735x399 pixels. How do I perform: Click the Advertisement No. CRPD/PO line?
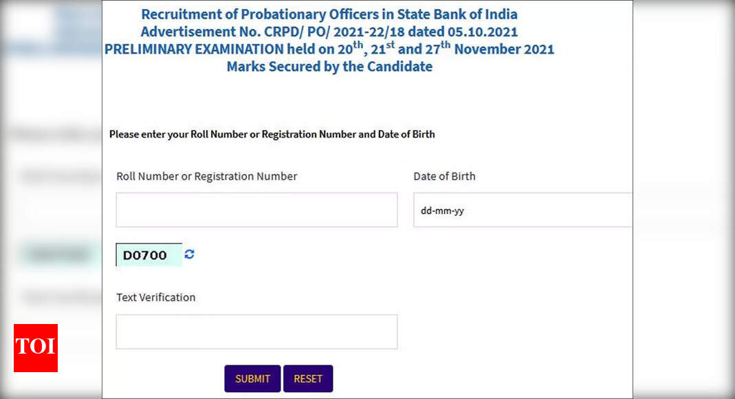click(x=329, y=32)
